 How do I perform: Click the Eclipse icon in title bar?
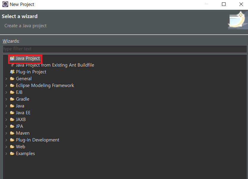[5, 4]
